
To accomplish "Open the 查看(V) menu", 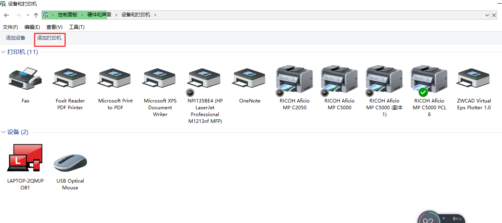I will (54, 27).
